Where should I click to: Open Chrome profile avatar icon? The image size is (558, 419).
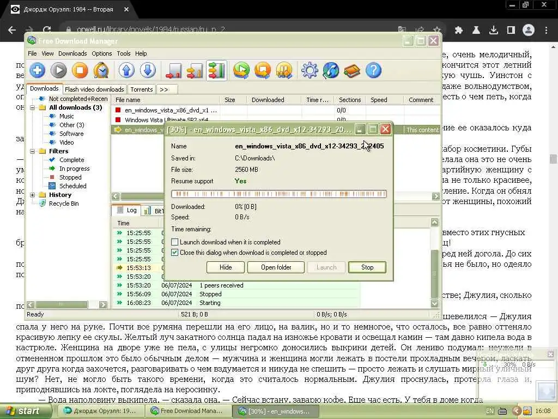tap(529, 30)
